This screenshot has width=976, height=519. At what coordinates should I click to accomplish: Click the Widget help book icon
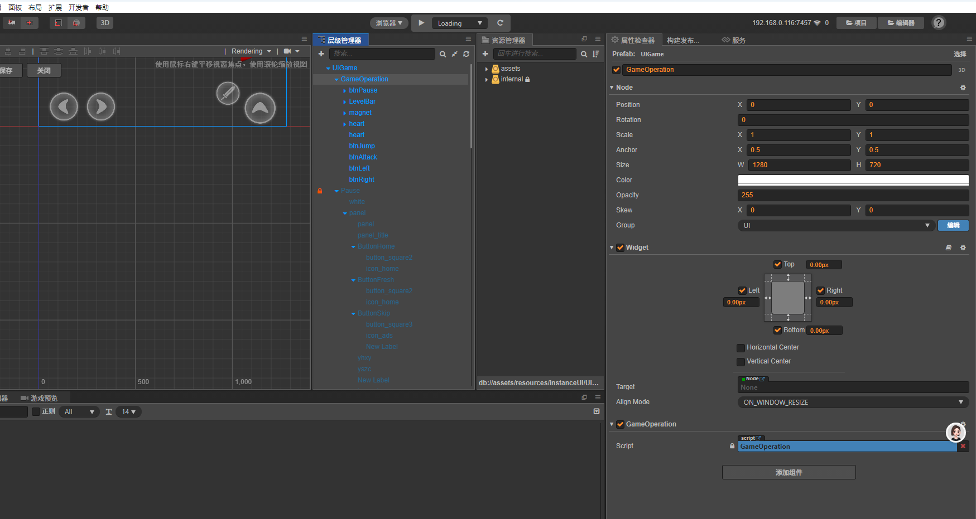pyautogui.click(x=948, y=248)
